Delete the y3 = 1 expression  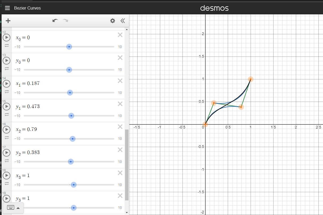pyautogui.click(x=120, y=196)
